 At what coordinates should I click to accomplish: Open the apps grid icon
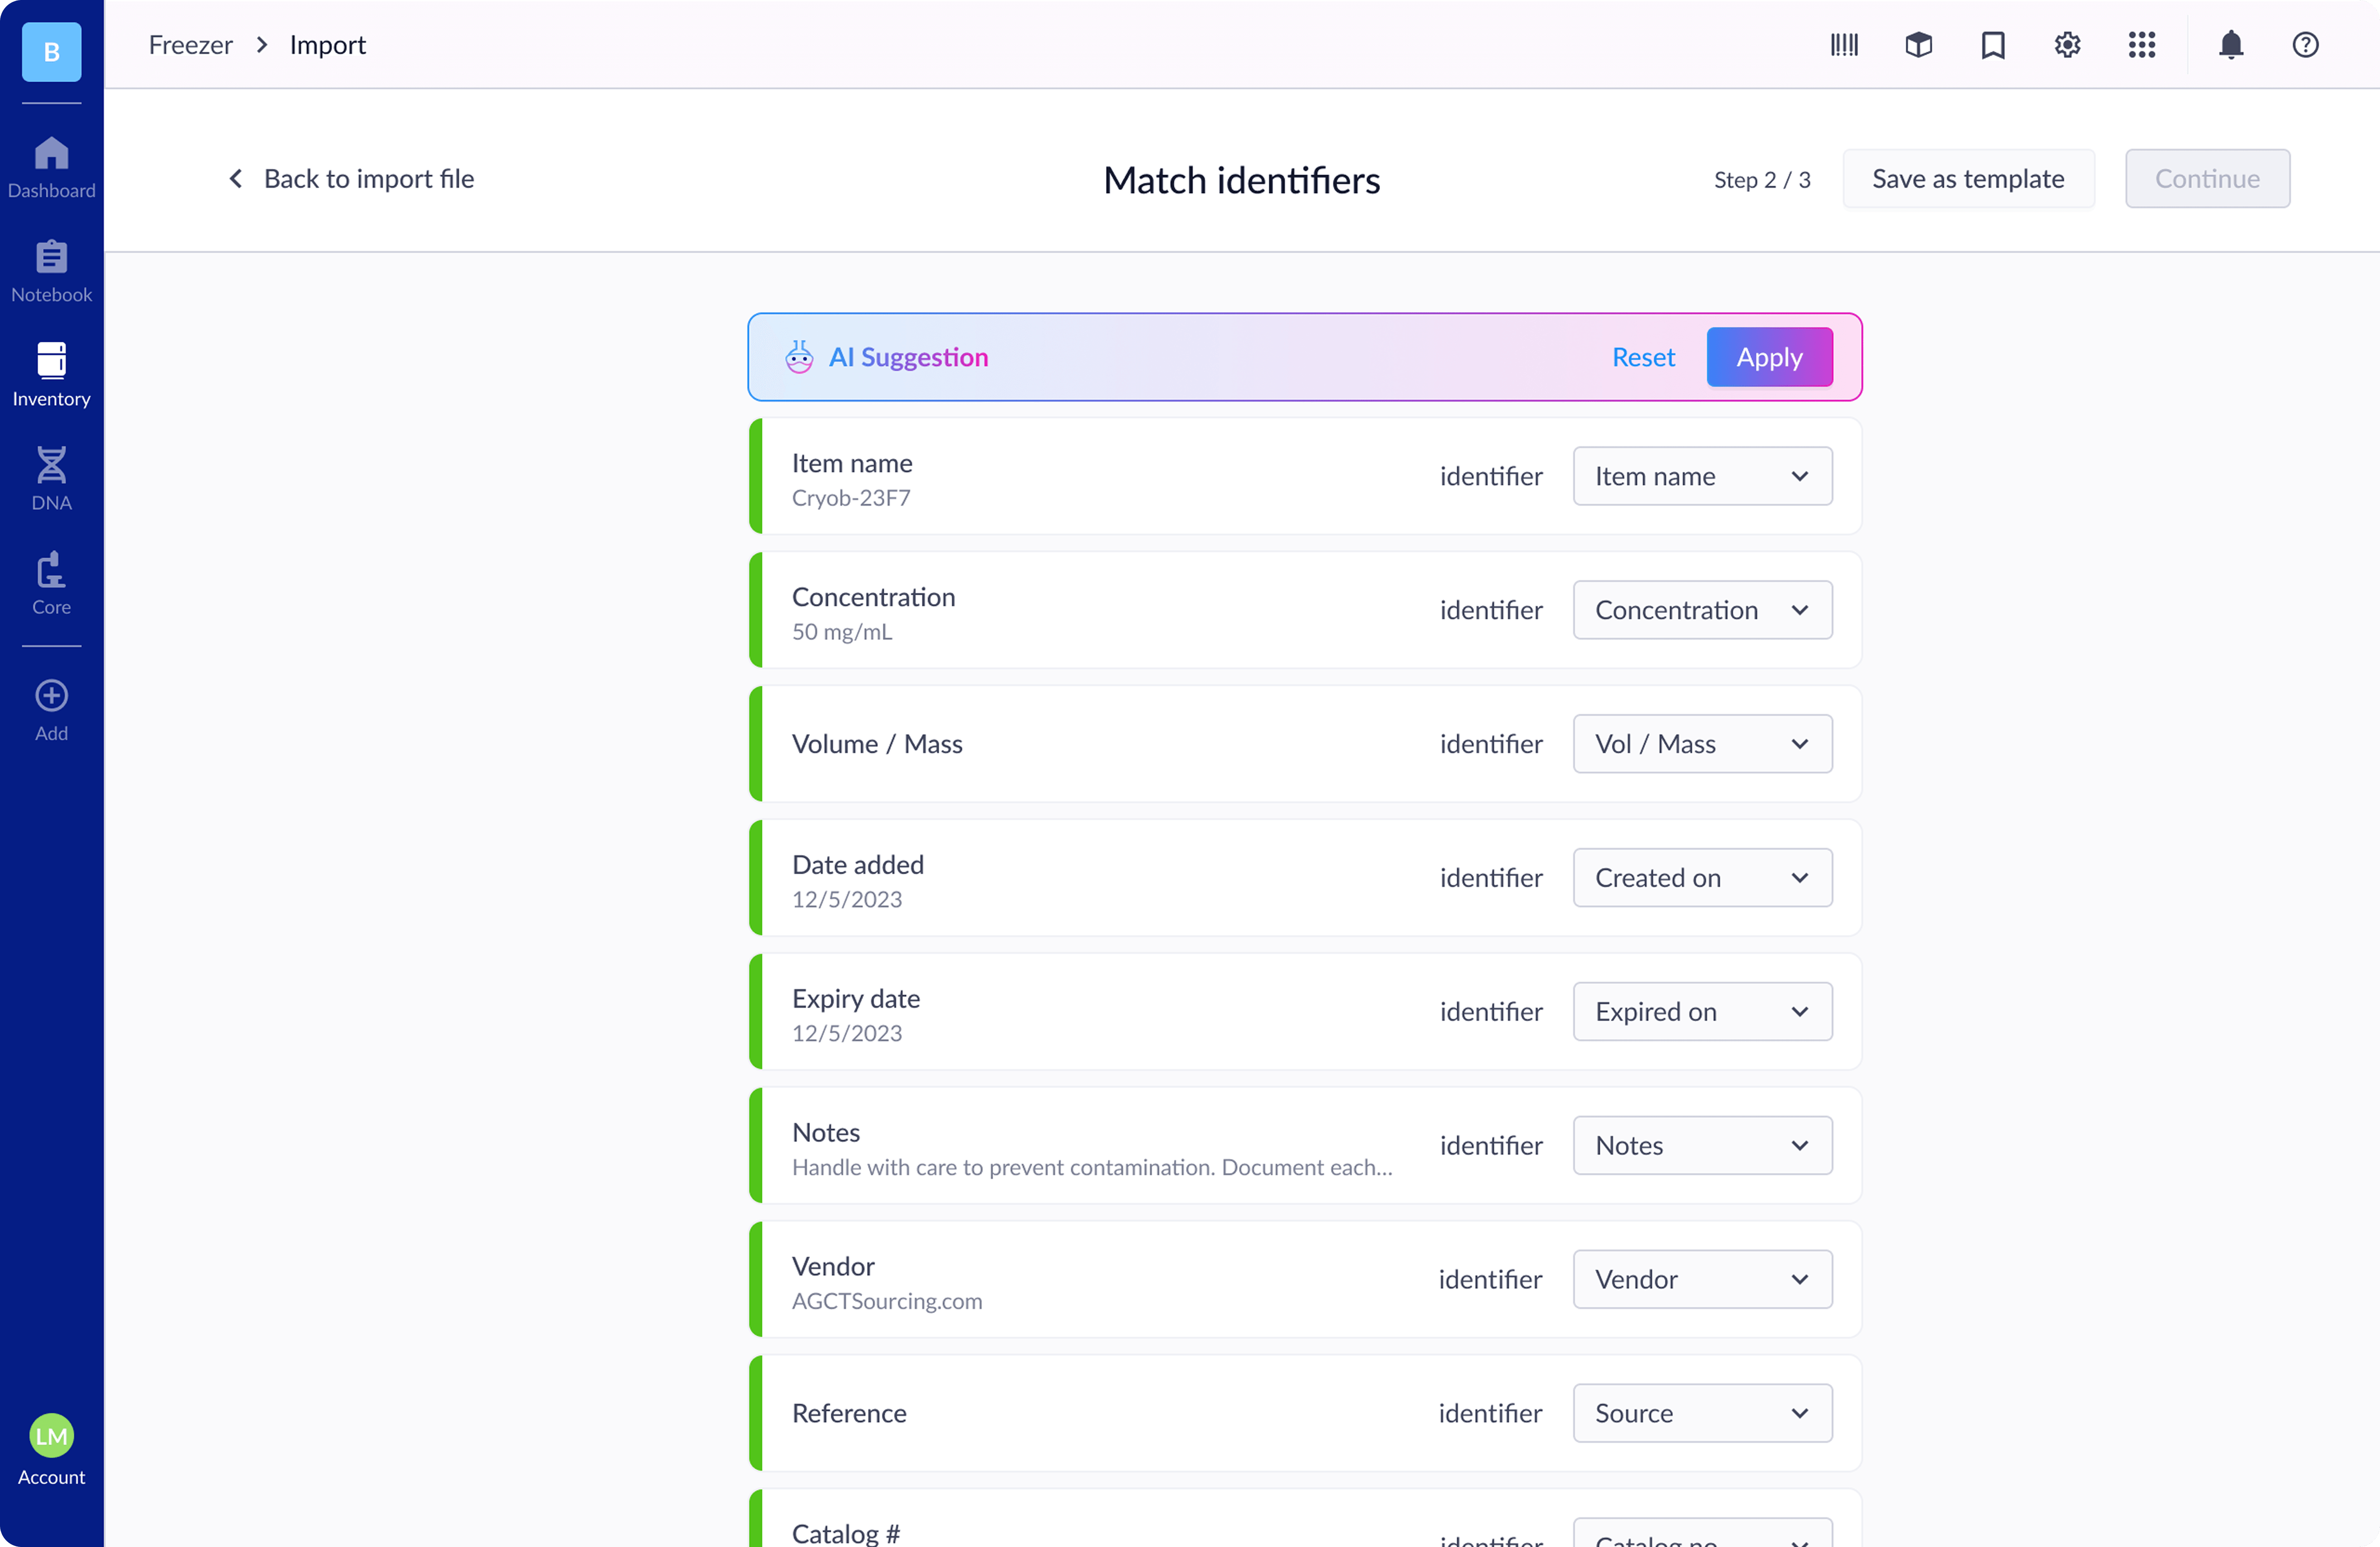(2141, 45)
